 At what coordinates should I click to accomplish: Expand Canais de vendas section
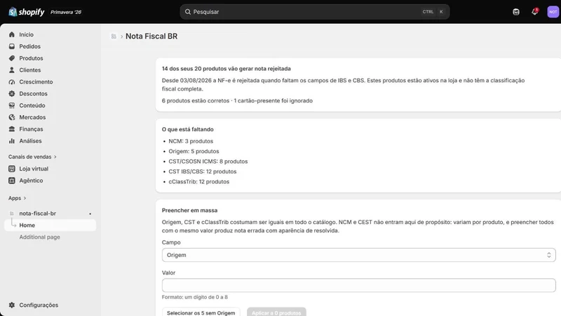tap(32, 157)
